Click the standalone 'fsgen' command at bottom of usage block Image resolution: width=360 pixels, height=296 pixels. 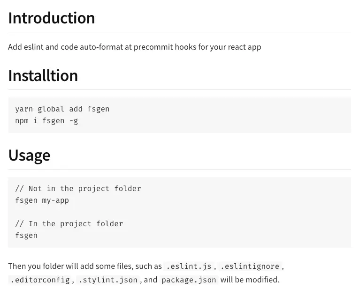click(26, 235)
